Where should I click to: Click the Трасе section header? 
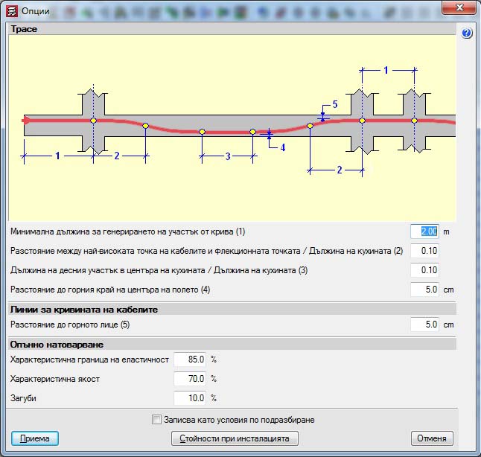[232, 29]
